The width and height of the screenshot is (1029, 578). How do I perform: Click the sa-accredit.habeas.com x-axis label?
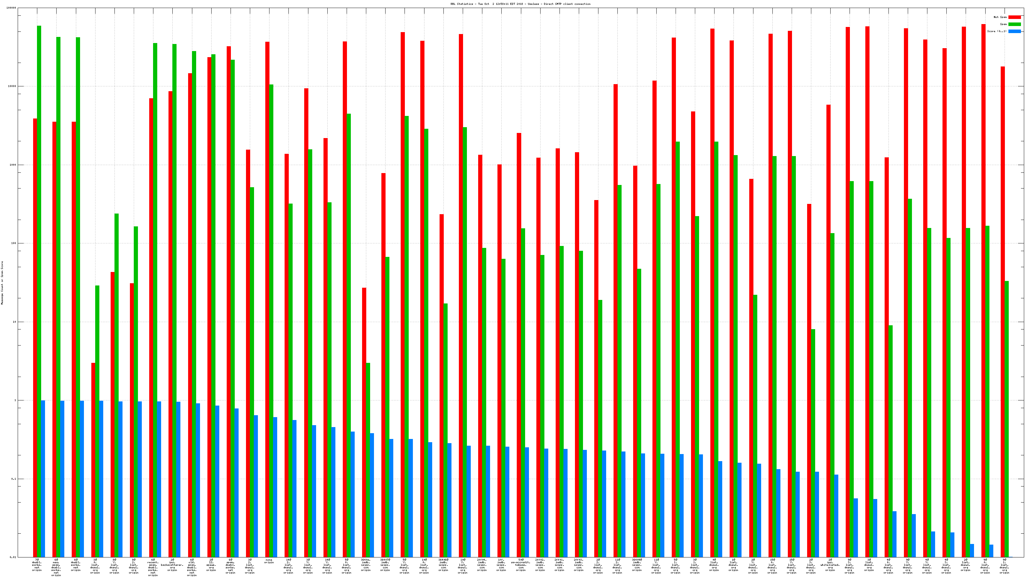(x=521, y=565)
